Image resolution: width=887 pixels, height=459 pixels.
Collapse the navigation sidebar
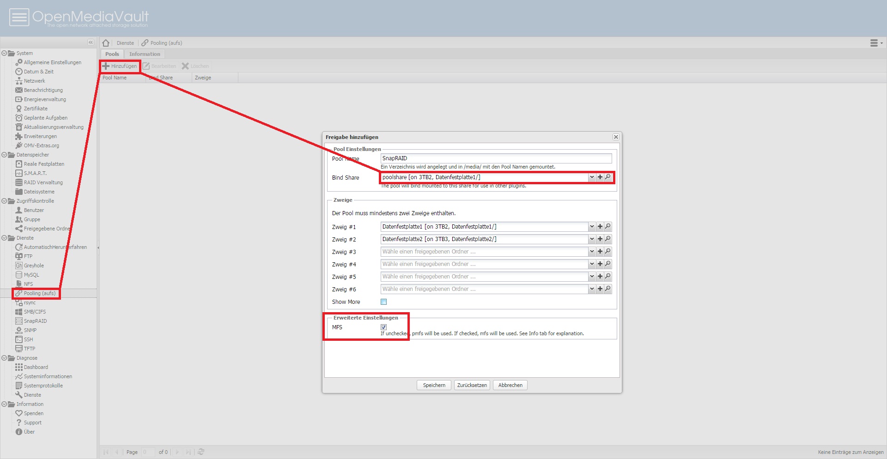click(x=91, y=42)
